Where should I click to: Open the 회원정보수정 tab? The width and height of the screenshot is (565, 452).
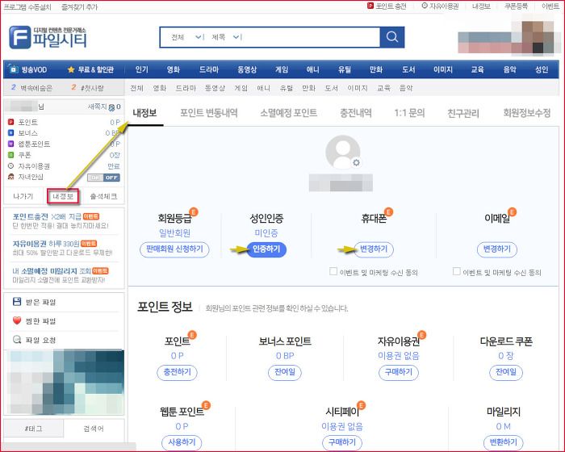click(527, 113)
